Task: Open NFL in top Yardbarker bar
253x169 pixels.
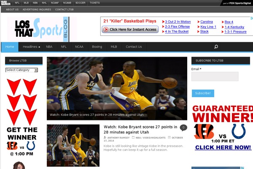Action: pos(17,3)
